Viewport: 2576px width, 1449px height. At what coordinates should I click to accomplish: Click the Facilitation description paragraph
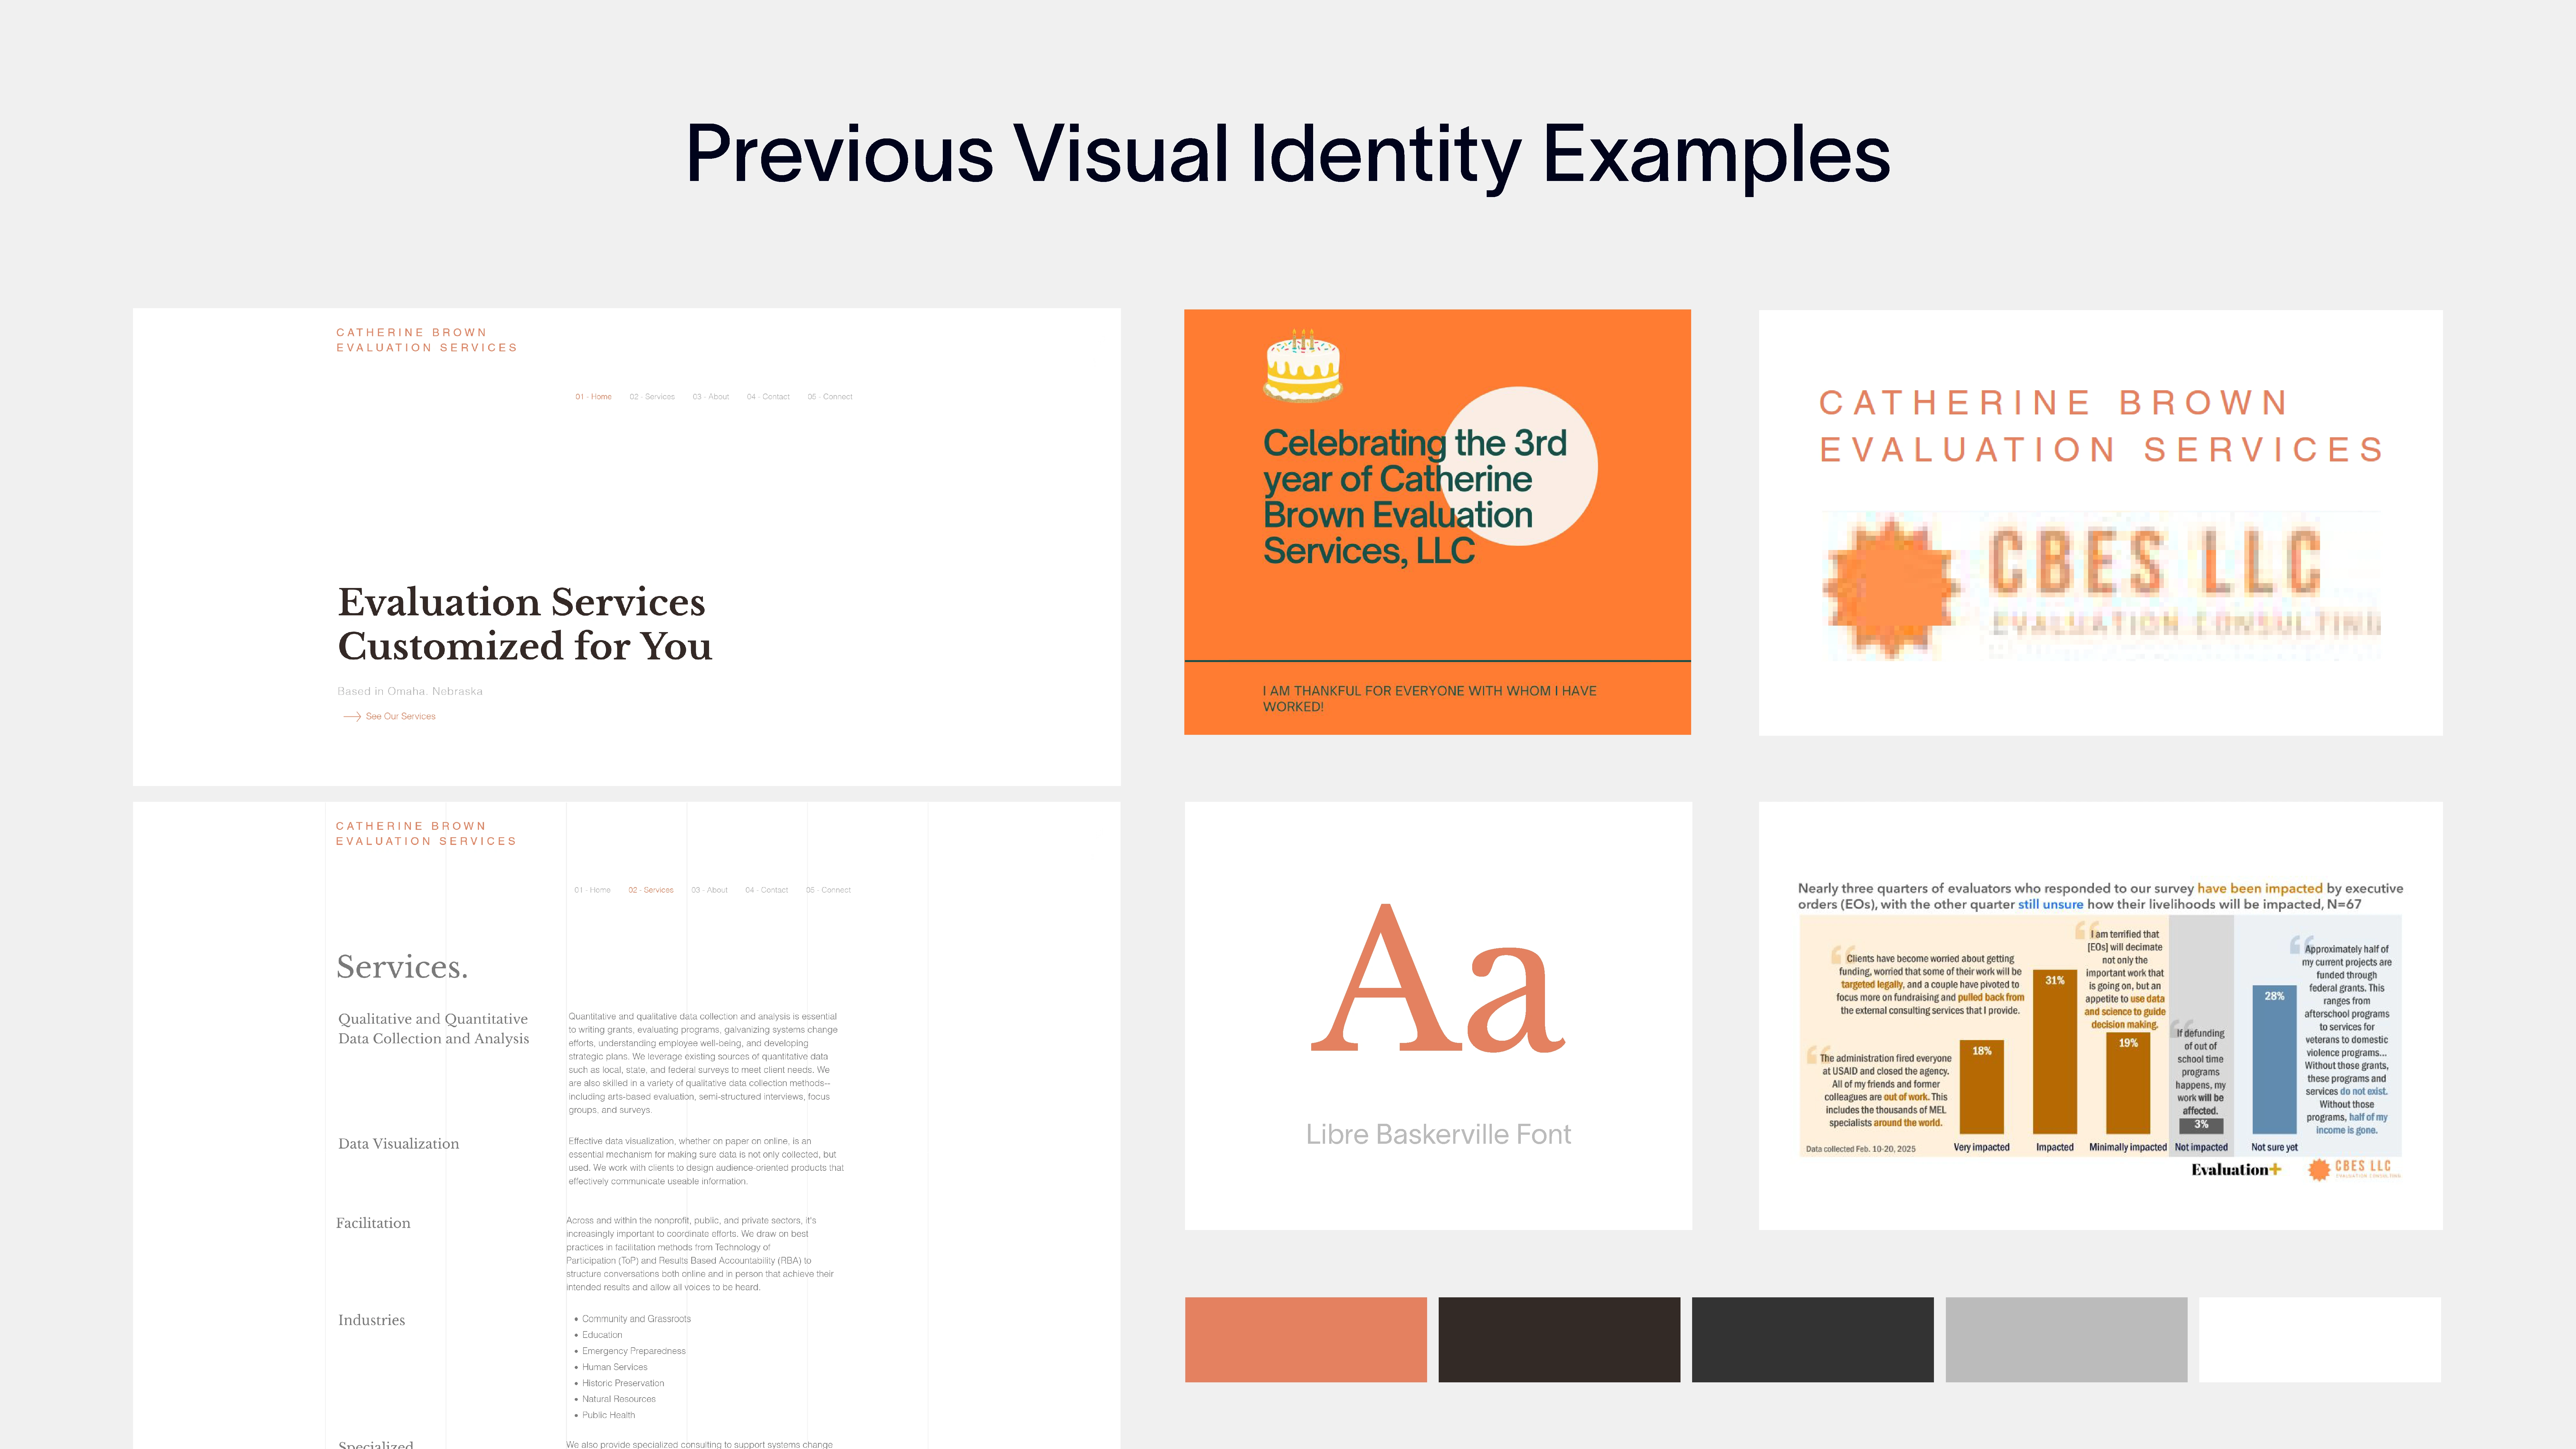700,1254
